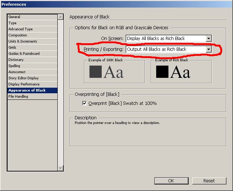This screenshot has height=191, width=233.
Task: Click the On Screen label
Action: (112, 39)
